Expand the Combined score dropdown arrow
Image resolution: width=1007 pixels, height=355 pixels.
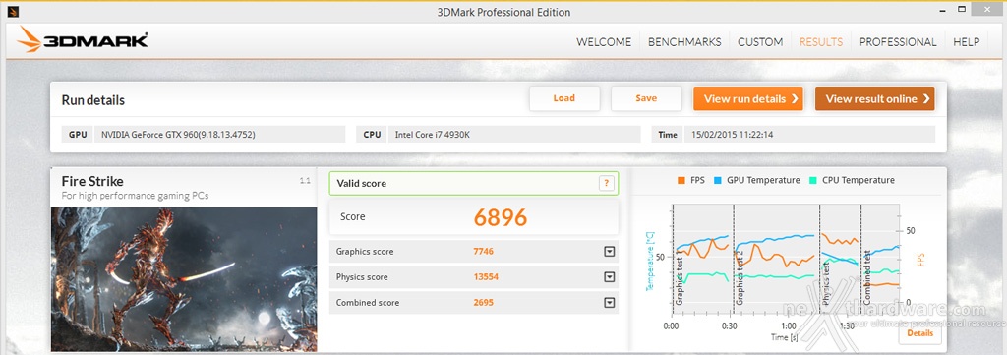610,303
